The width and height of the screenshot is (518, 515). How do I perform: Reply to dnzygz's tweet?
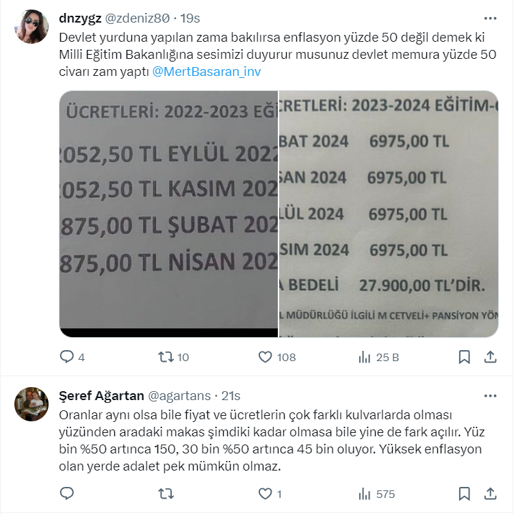[67, 357]
